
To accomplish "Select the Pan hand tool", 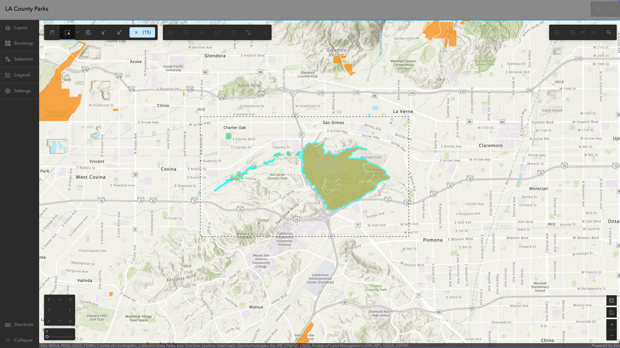I will point(52,32).
